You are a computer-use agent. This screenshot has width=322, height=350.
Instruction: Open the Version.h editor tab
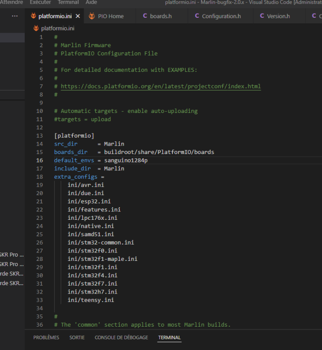pyautogui.click(x=278, y=16)
